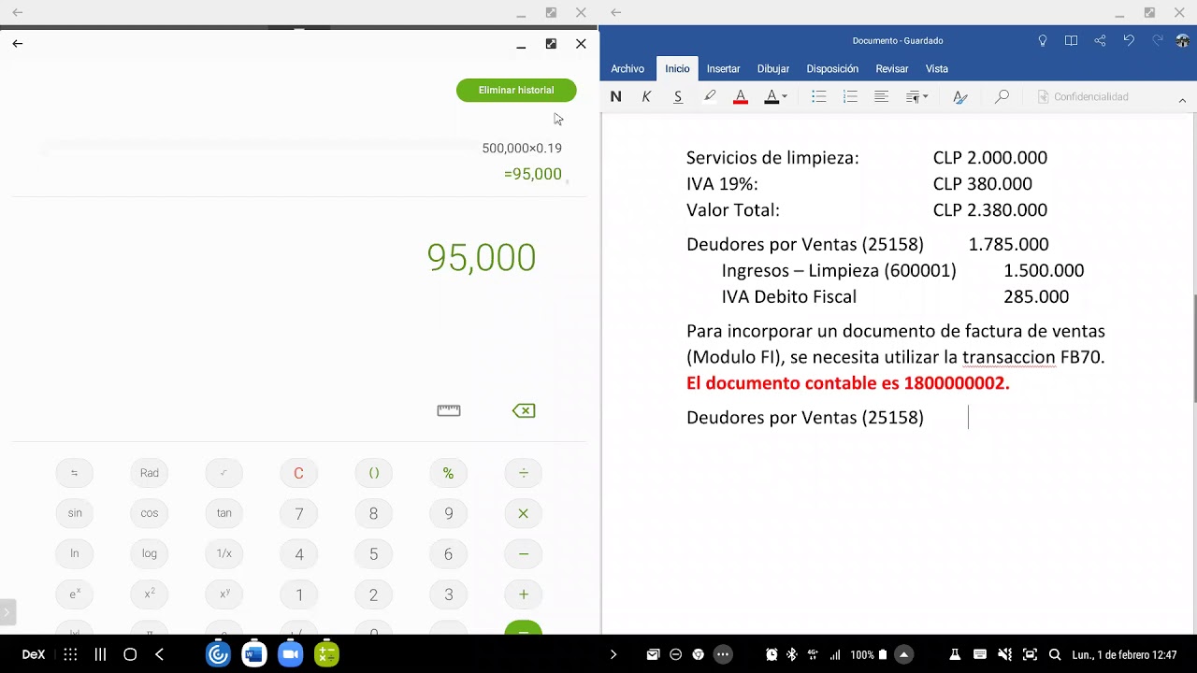Switch to the Vista tab
This screenshot has width=1197, height=673.
(937, 68)
